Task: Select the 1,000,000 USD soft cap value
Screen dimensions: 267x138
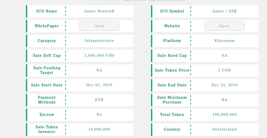Action: (99, 56)
